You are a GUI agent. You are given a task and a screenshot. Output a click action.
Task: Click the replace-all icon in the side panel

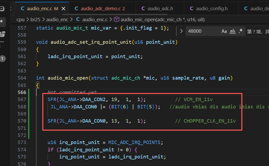(x=2, y=34)
